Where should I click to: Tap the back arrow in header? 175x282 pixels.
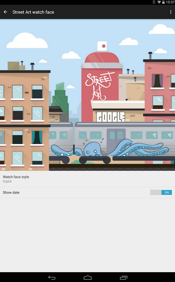pyautogui.click(x=6, y=12)
